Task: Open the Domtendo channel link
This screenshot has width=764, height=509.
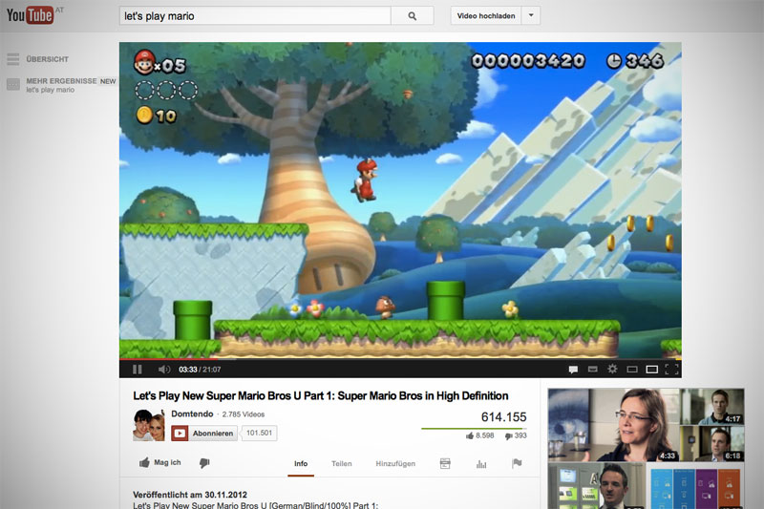Action: click(x=192, y=414)
